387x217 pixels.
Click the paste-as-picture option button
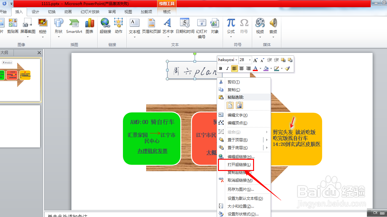click(240, 105)
